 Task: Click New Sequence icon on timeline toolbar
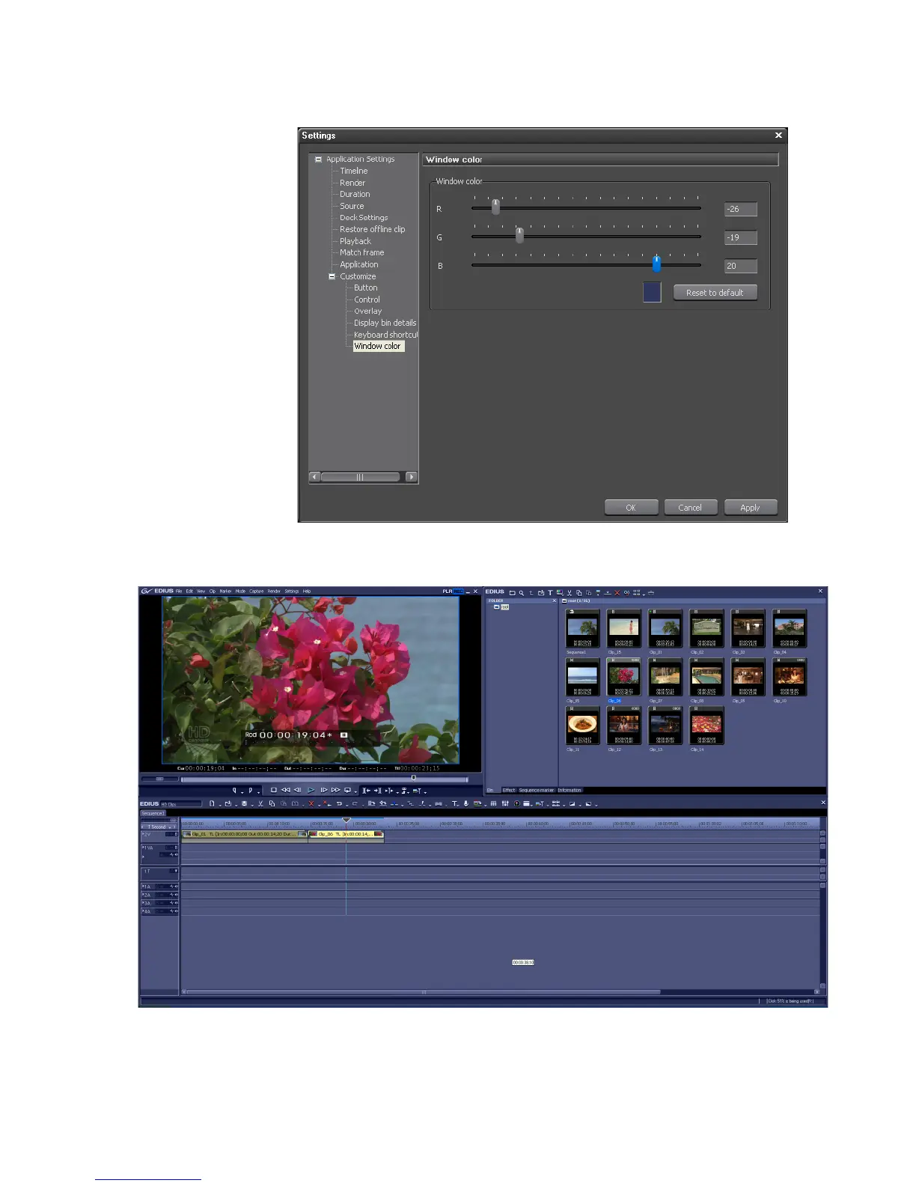(212, 803)
